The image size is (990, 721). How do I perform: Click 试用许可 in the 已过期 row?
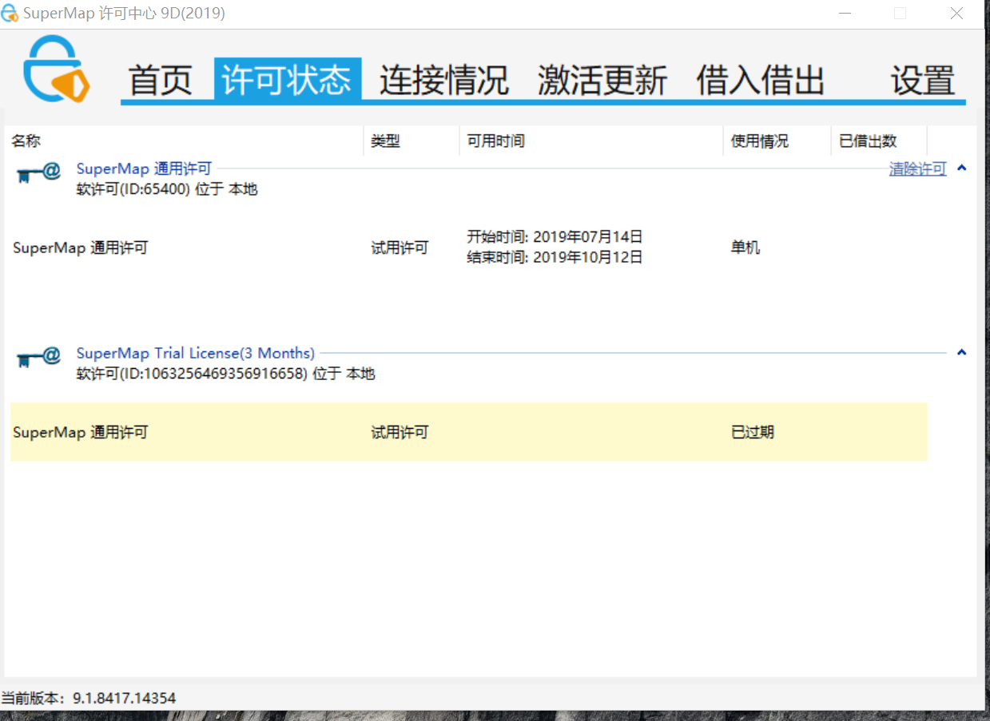click(x=400, y=432)
